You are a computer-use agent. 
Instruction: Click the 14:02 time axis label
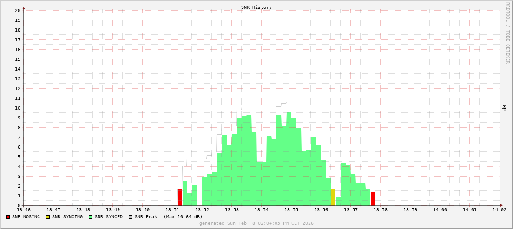(x=500, y=210)
